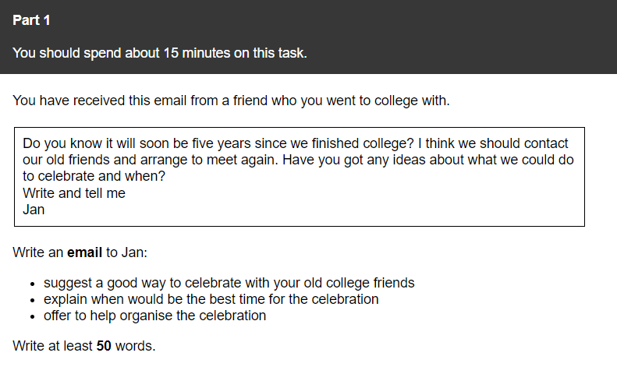Click the "Jan" signature inside the email box
617x381 pixels.
(34, 209)
